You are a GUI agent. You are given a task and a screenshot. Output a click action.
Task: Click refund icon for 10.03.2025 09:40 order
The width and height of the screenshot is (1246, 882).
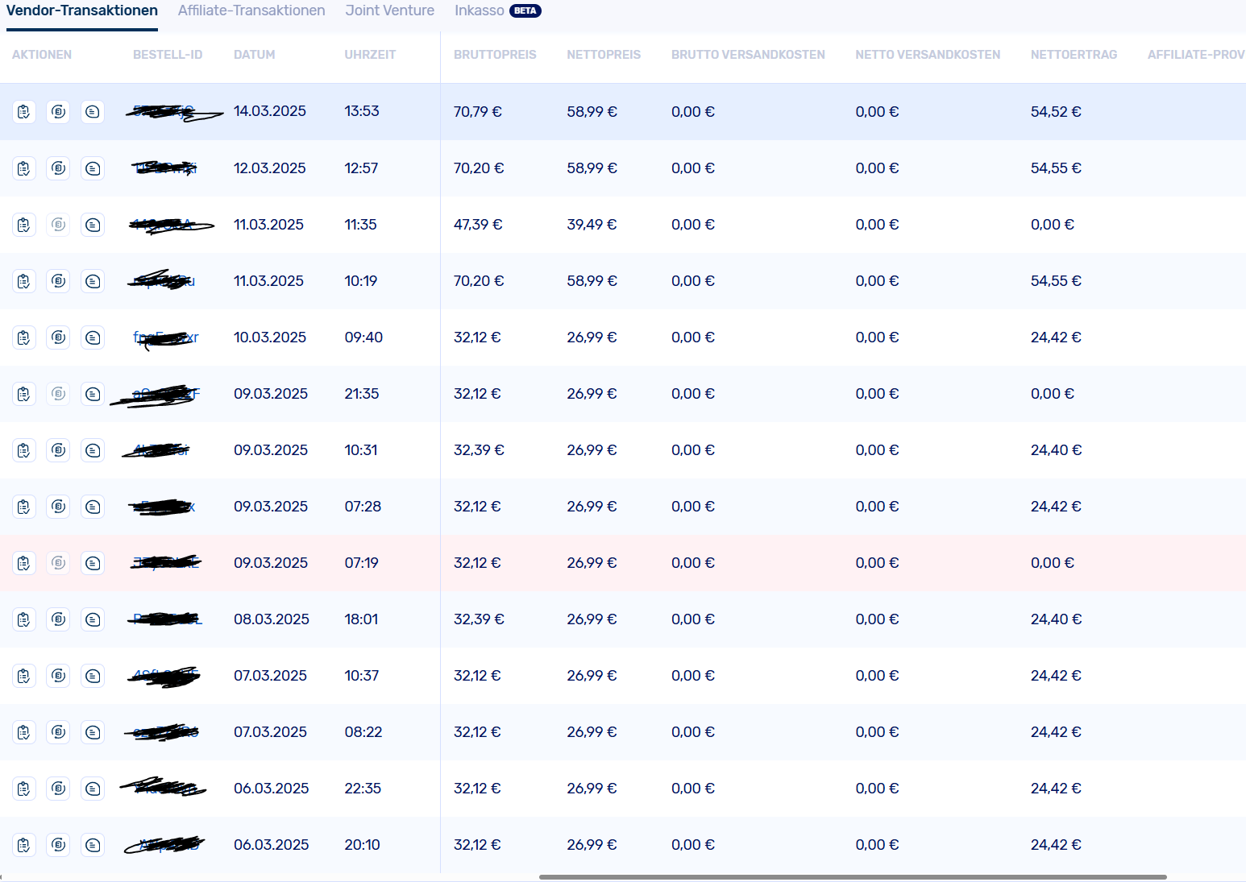58,337
